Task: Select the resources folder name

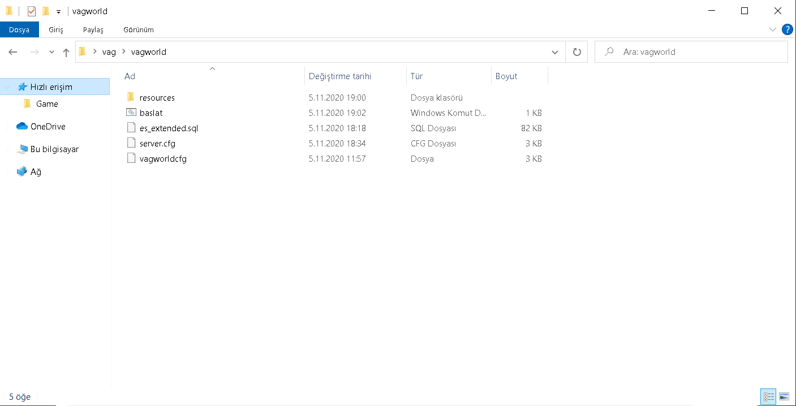Action: (157, 98)
